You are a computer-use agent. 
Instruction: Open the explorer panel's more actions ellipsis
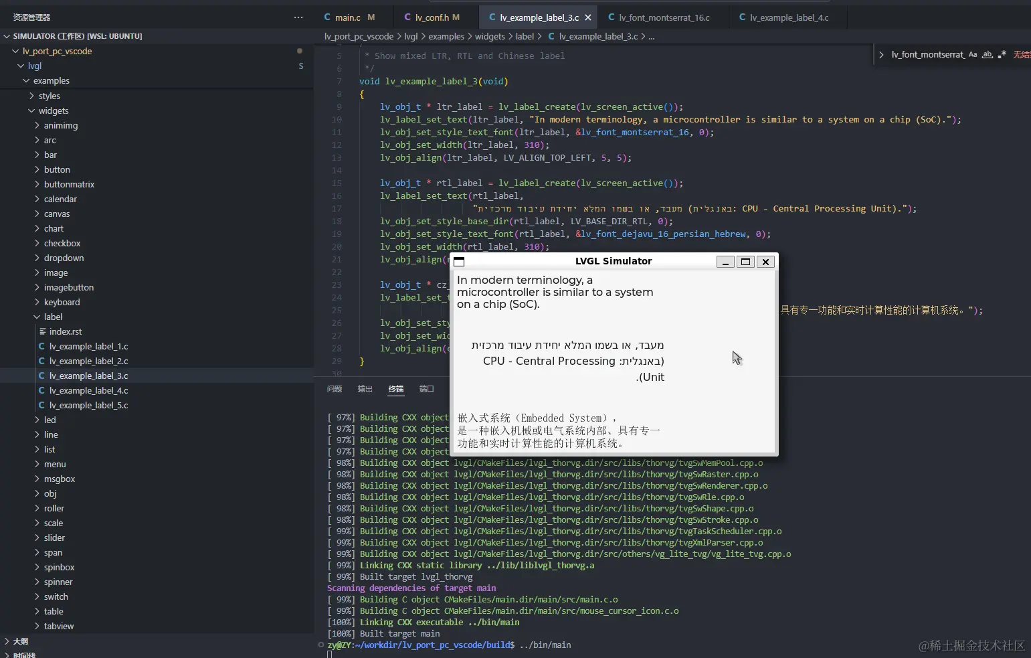[298, 17]
